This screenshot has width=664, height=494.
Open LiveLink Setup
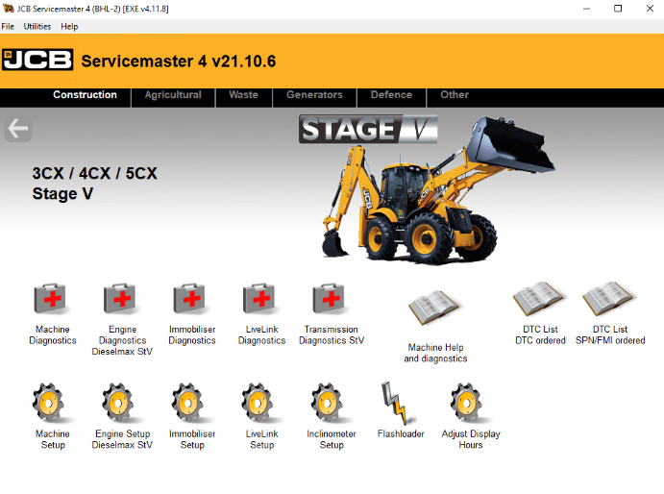click(261, 405)
